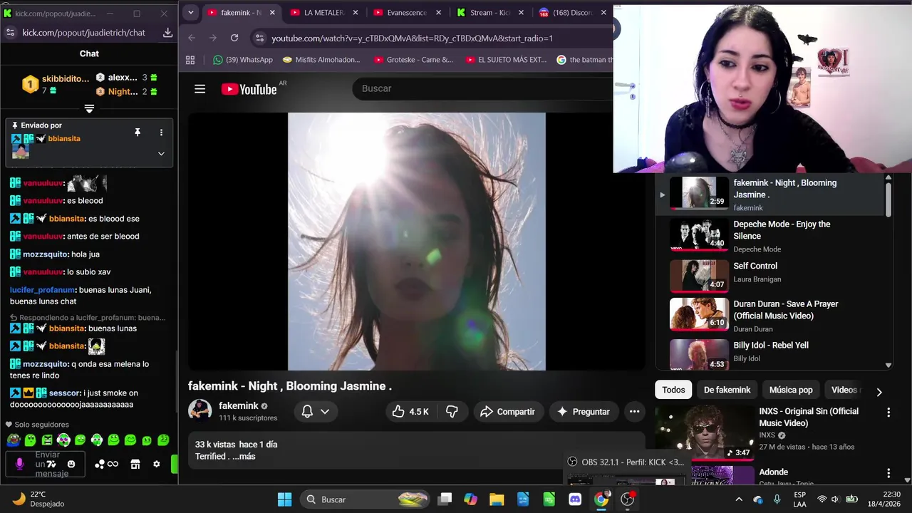Click the Preguntar button

584,412
